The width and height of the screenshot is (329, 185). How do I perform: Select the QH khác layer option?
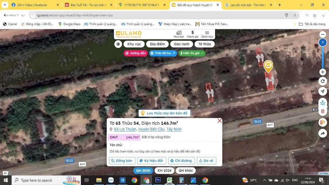(x=186, y=171)
